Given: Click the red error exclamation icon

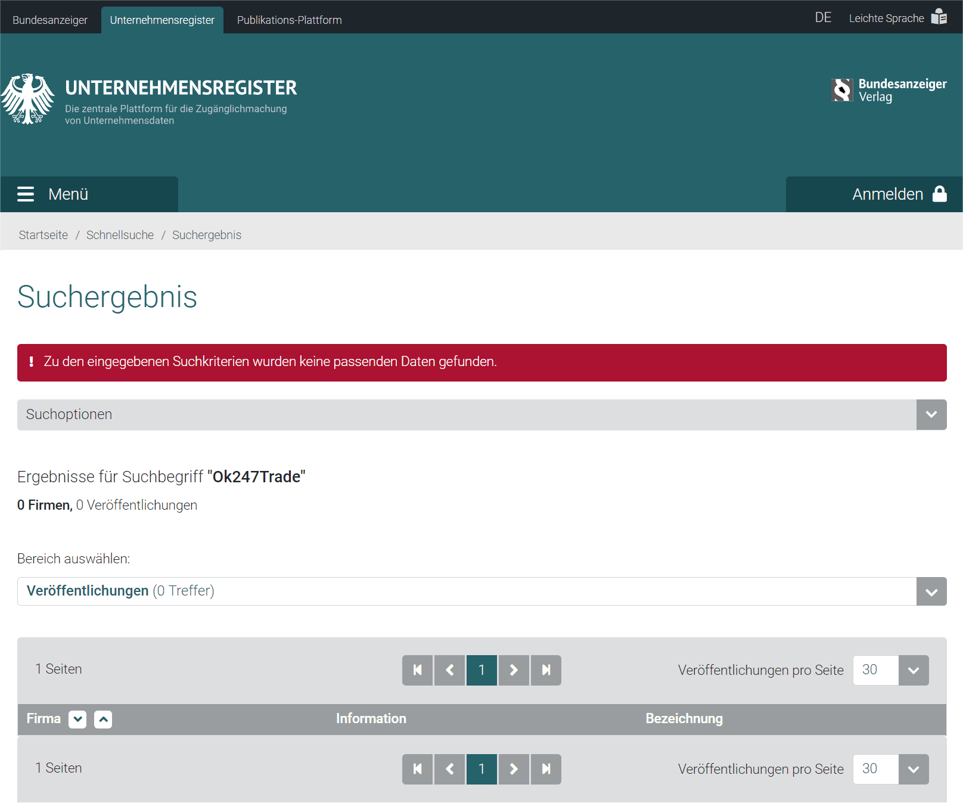Looking at the screenshot, I should pos(31,362).
